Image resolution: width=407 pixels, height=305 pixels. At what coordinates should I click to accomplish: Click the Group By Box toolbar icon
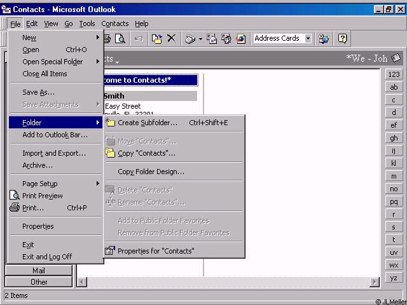(324, 39)
